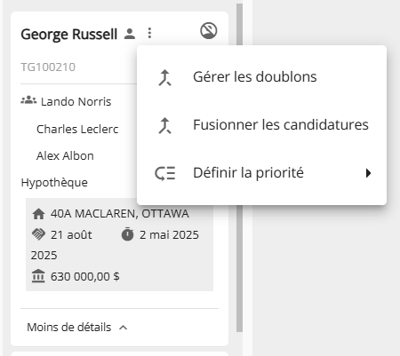The height and width of the screenshot is (356, 400).
Task: Open applicant George Russell's name
Action: pos(68,34)
